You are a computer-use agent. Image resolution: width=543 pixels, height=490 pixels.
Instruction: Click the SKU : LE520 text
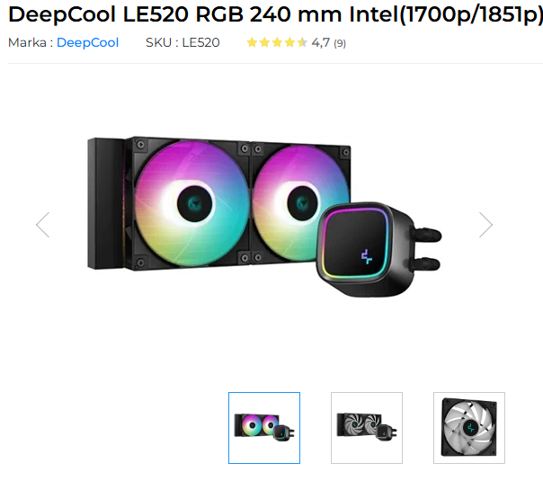pos(182,42)
